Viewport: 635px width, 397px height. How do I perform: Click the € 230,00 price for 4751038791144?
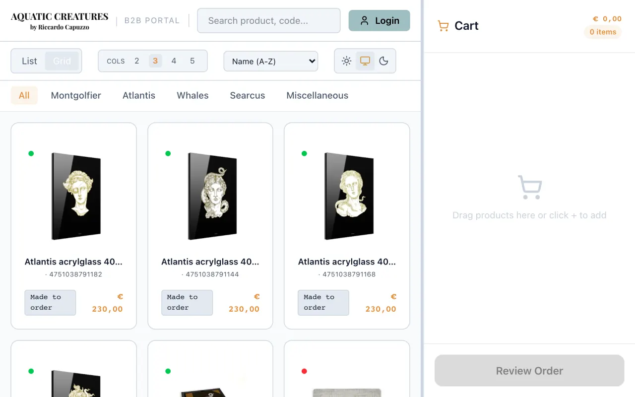pos(244,303)
